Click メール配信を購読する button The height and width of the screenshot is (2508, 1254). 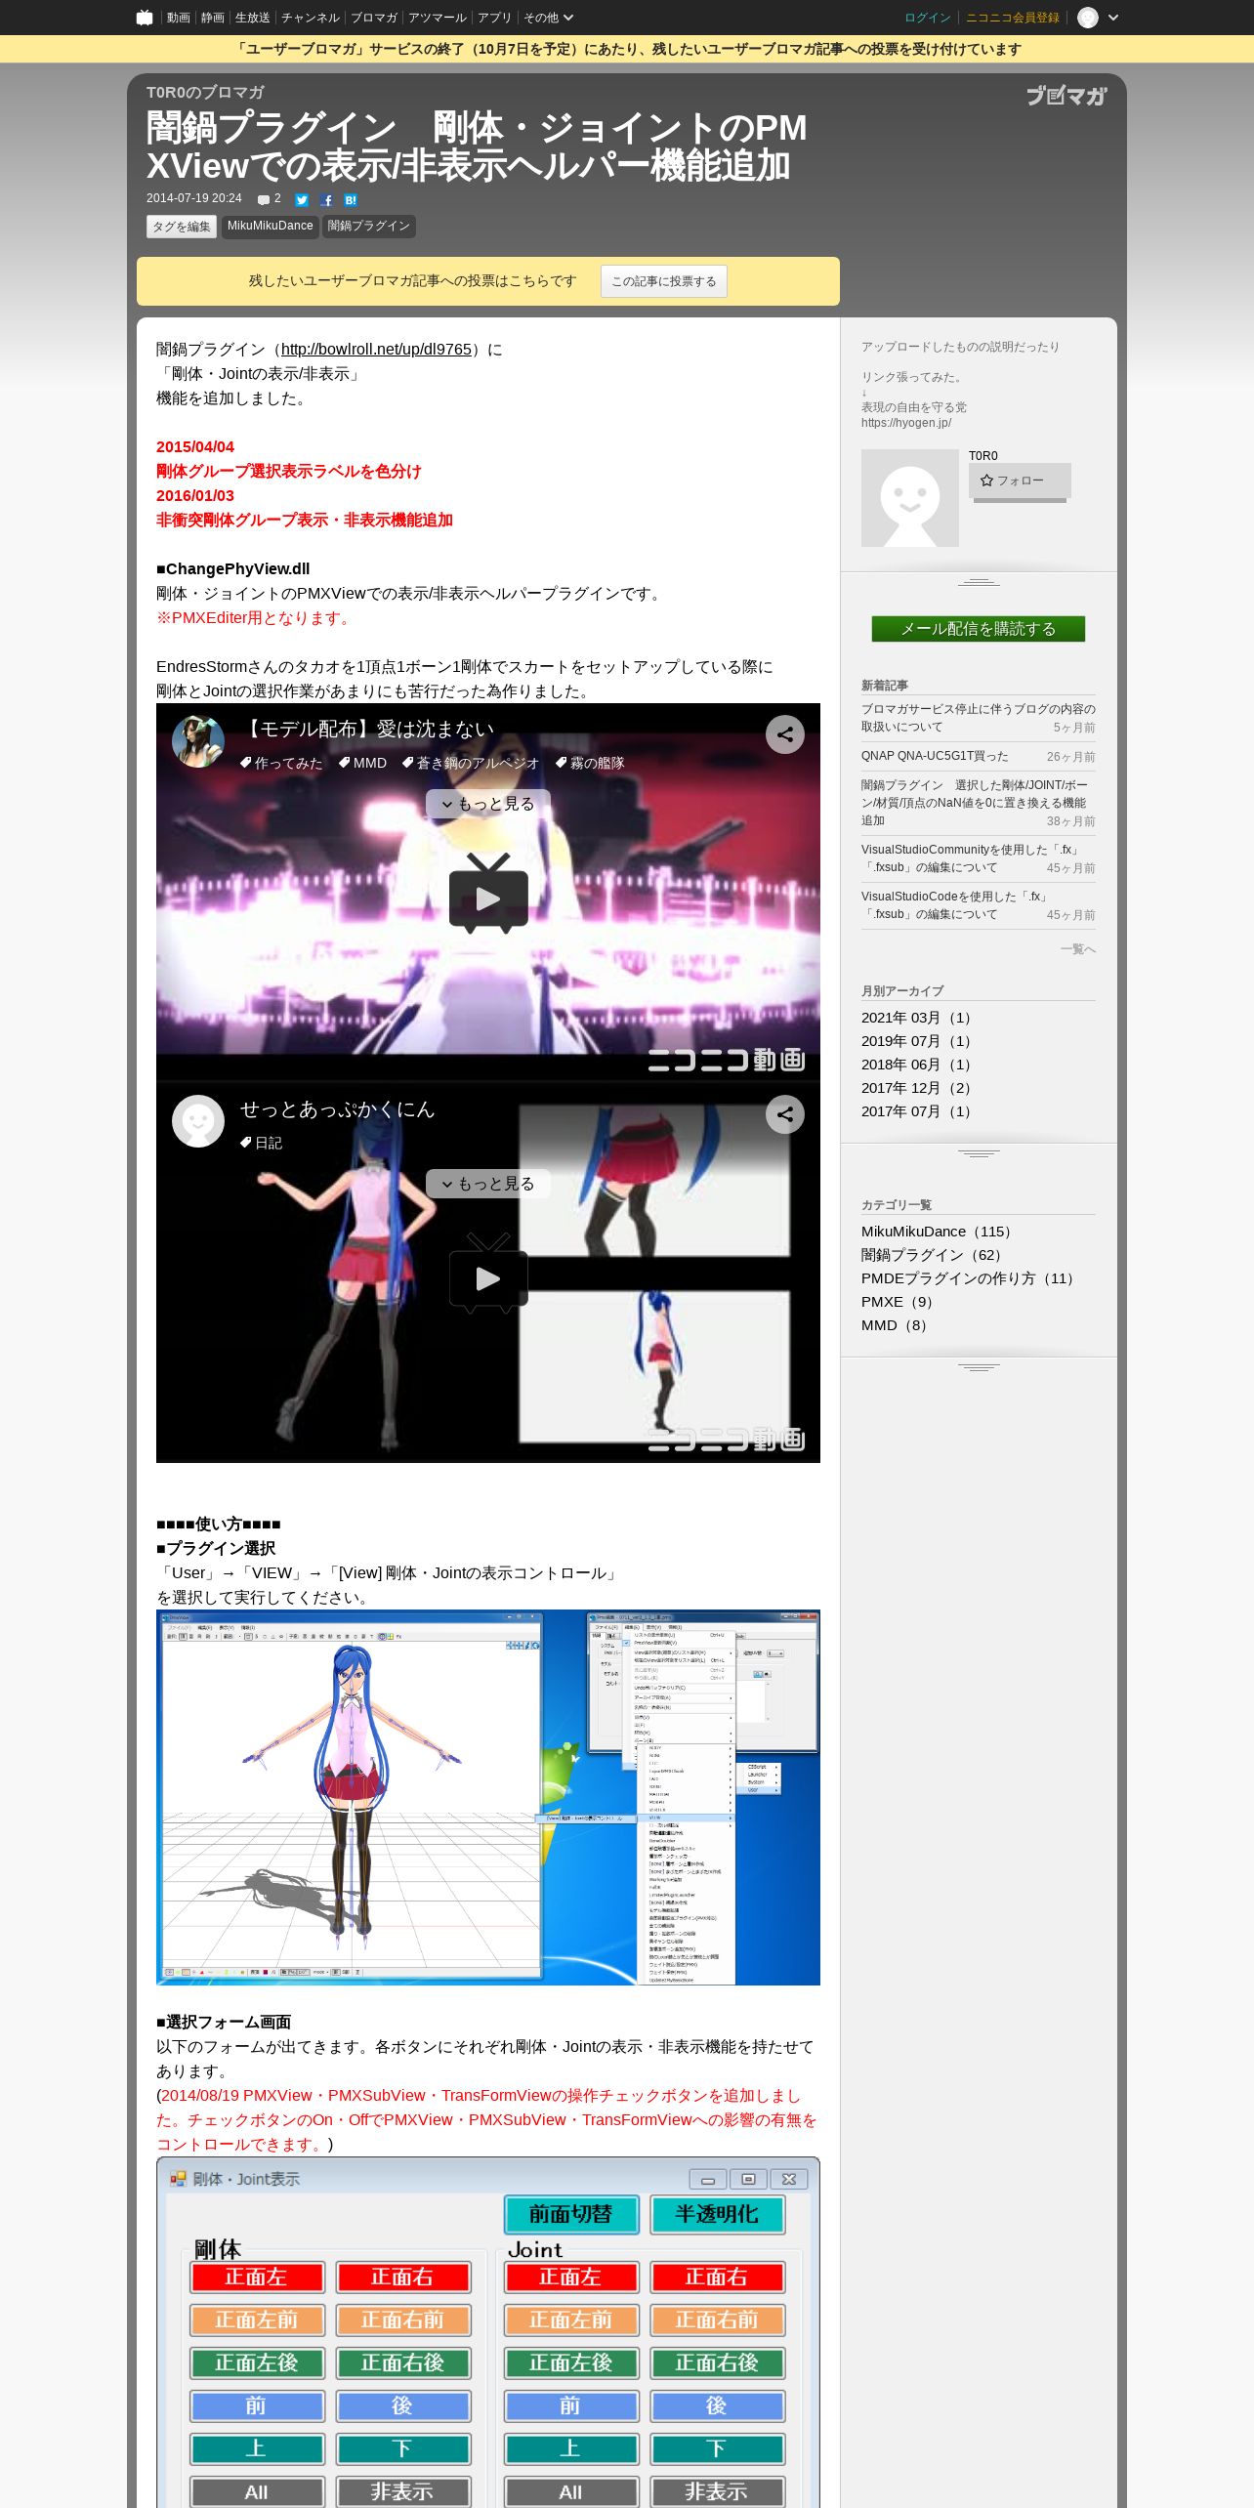coord(979,629)
